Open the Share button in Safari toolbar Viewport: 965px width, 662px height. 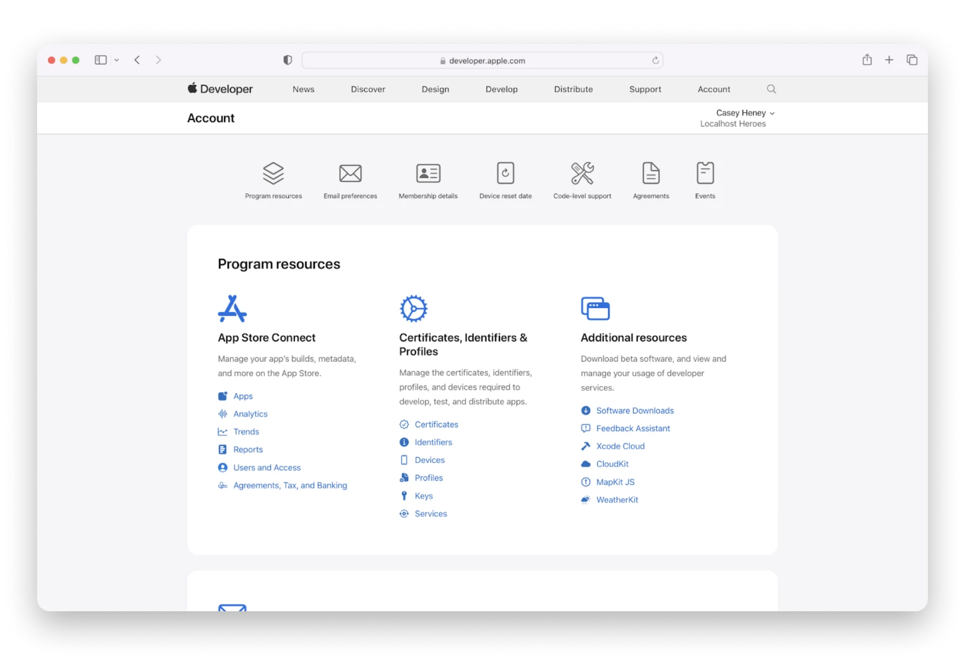867,59
